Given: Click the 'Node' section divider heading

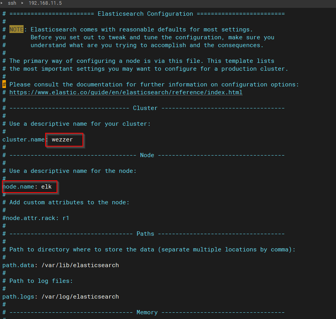Looking at the screenshot, I should [x=147, y=155].
